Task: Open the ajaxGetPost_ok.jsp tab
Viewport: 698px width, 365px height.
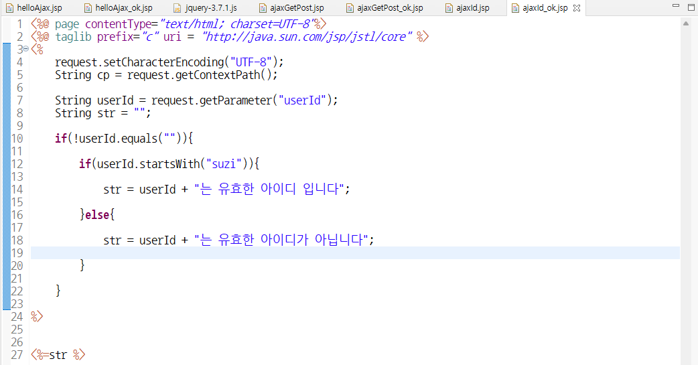Action: [x=385, y=8]
